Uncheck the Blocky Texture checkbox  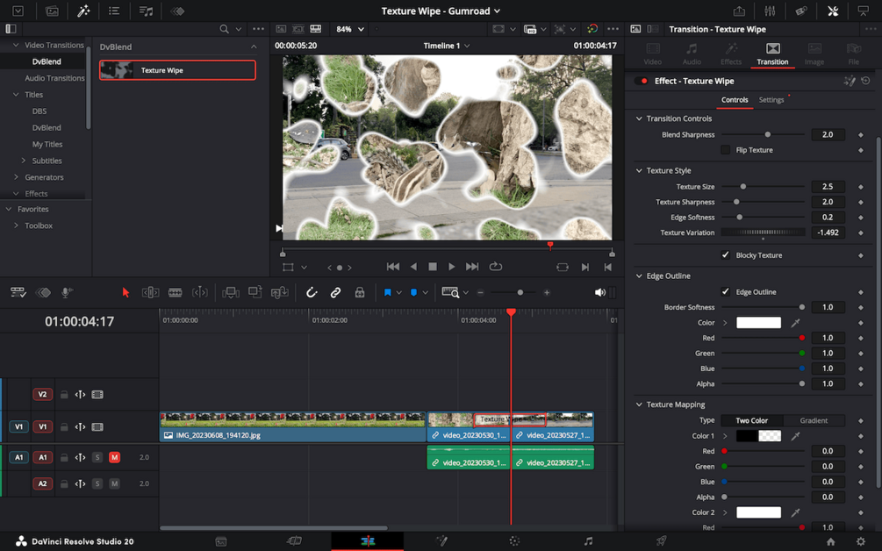click(725, 255)
